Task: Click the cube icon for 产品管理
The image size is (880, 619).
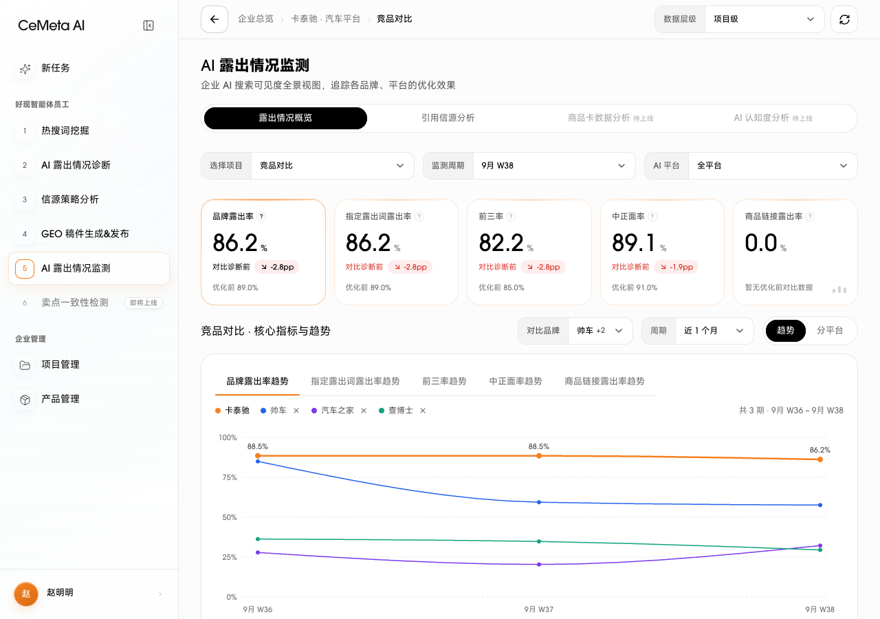Action: [x=25, y=399]
